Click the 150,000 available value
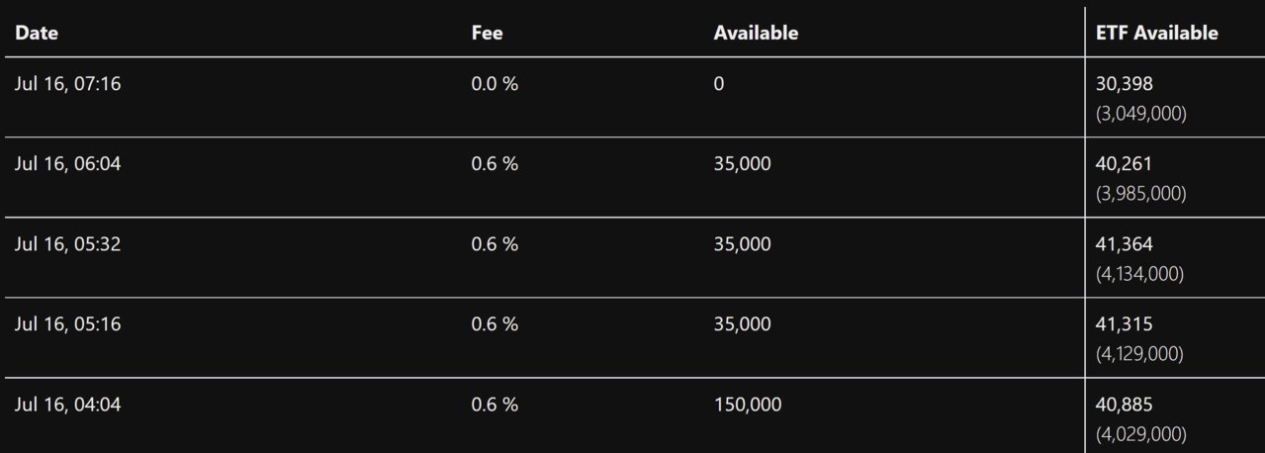This screenshot has width=1265, height=453. click(748, 405)
